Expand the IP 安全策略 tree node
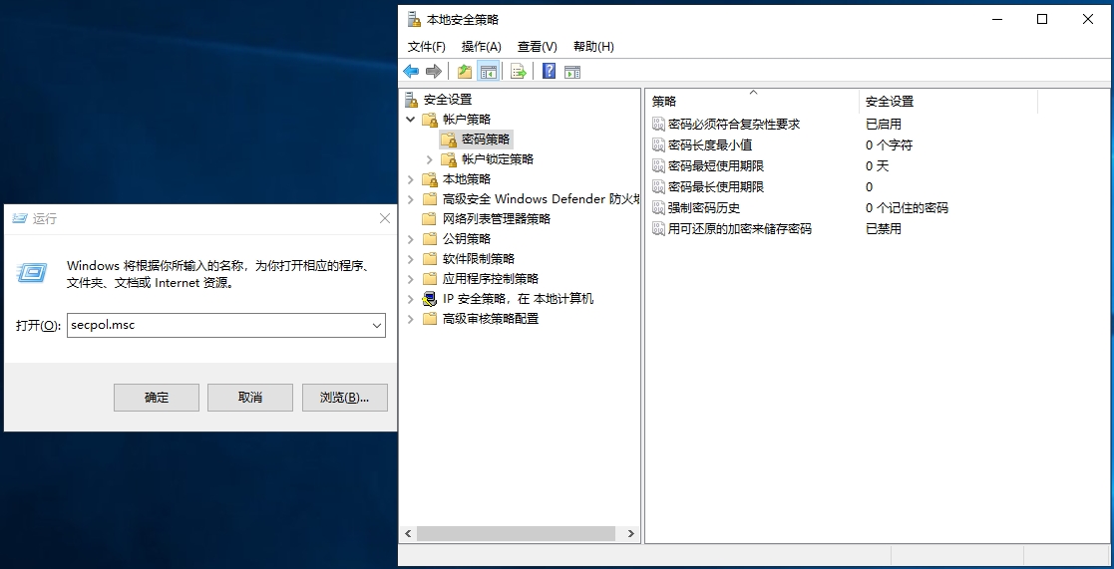1114x569 pixels. point(411,299)
